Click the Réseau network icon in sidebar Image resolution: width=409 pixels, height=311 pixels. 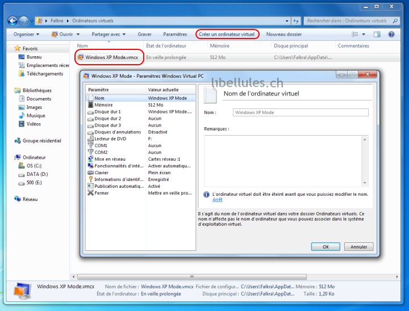18,199
